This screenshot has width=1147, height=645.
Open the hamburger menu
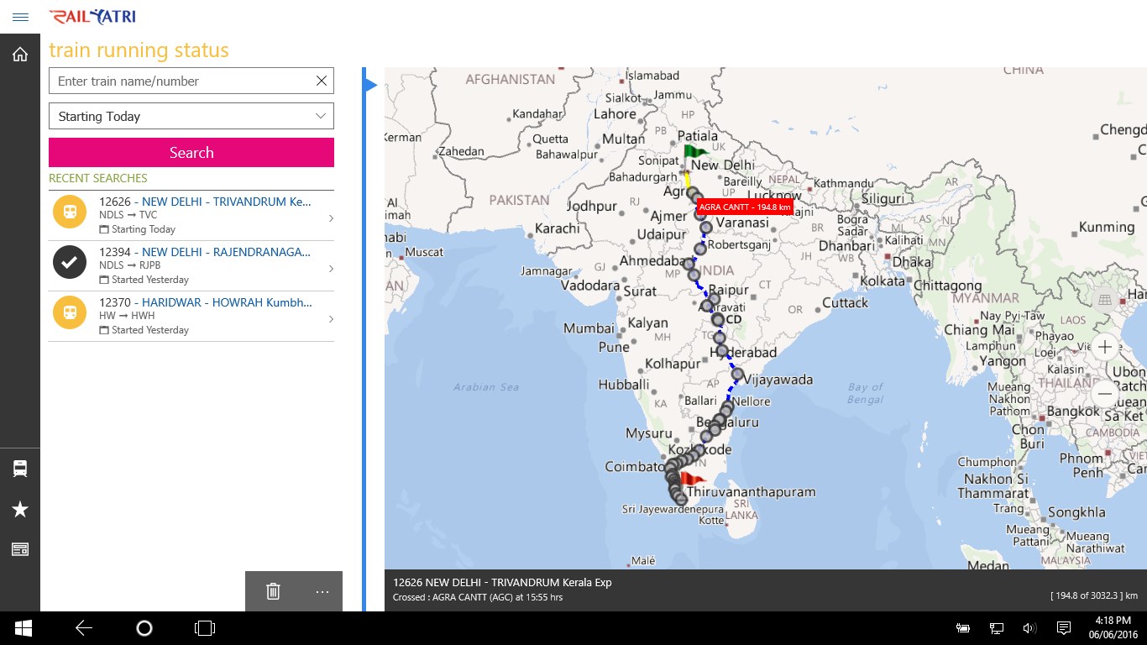tap(20, 17)
